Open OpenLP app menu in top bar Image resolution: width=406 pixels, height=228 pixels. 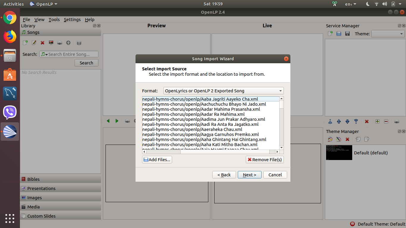tap(44, 4)
